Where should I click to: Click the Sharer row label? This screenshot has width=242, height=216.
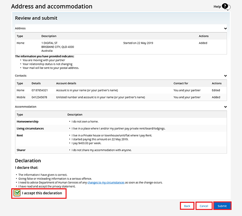21,150
